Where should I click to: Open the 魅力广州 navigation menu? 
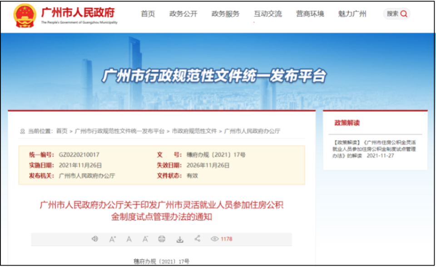click(352, 14)
